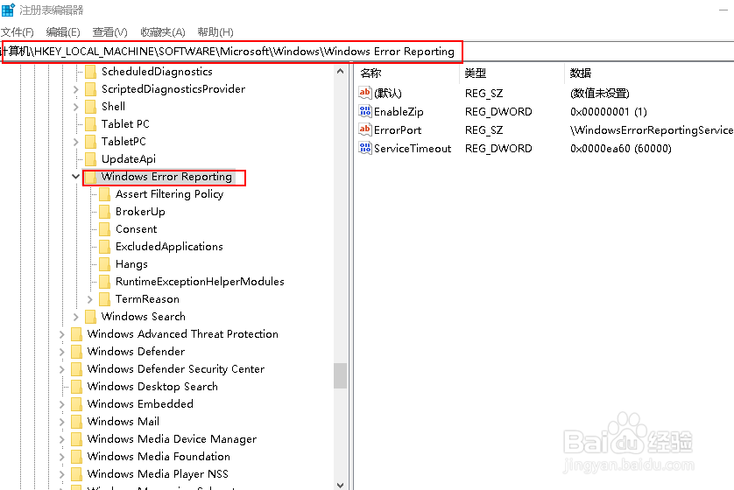Screen dimensions: 734x490
Task: Click the DWORD icon of EnableZip value
Action: 365,111
